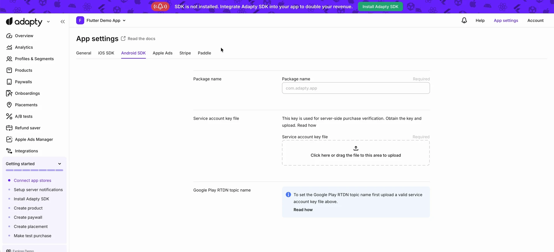Open the Account menu link
Viewport: 554px width, 252px height.
pyautogui.click(x=535, y=20)
